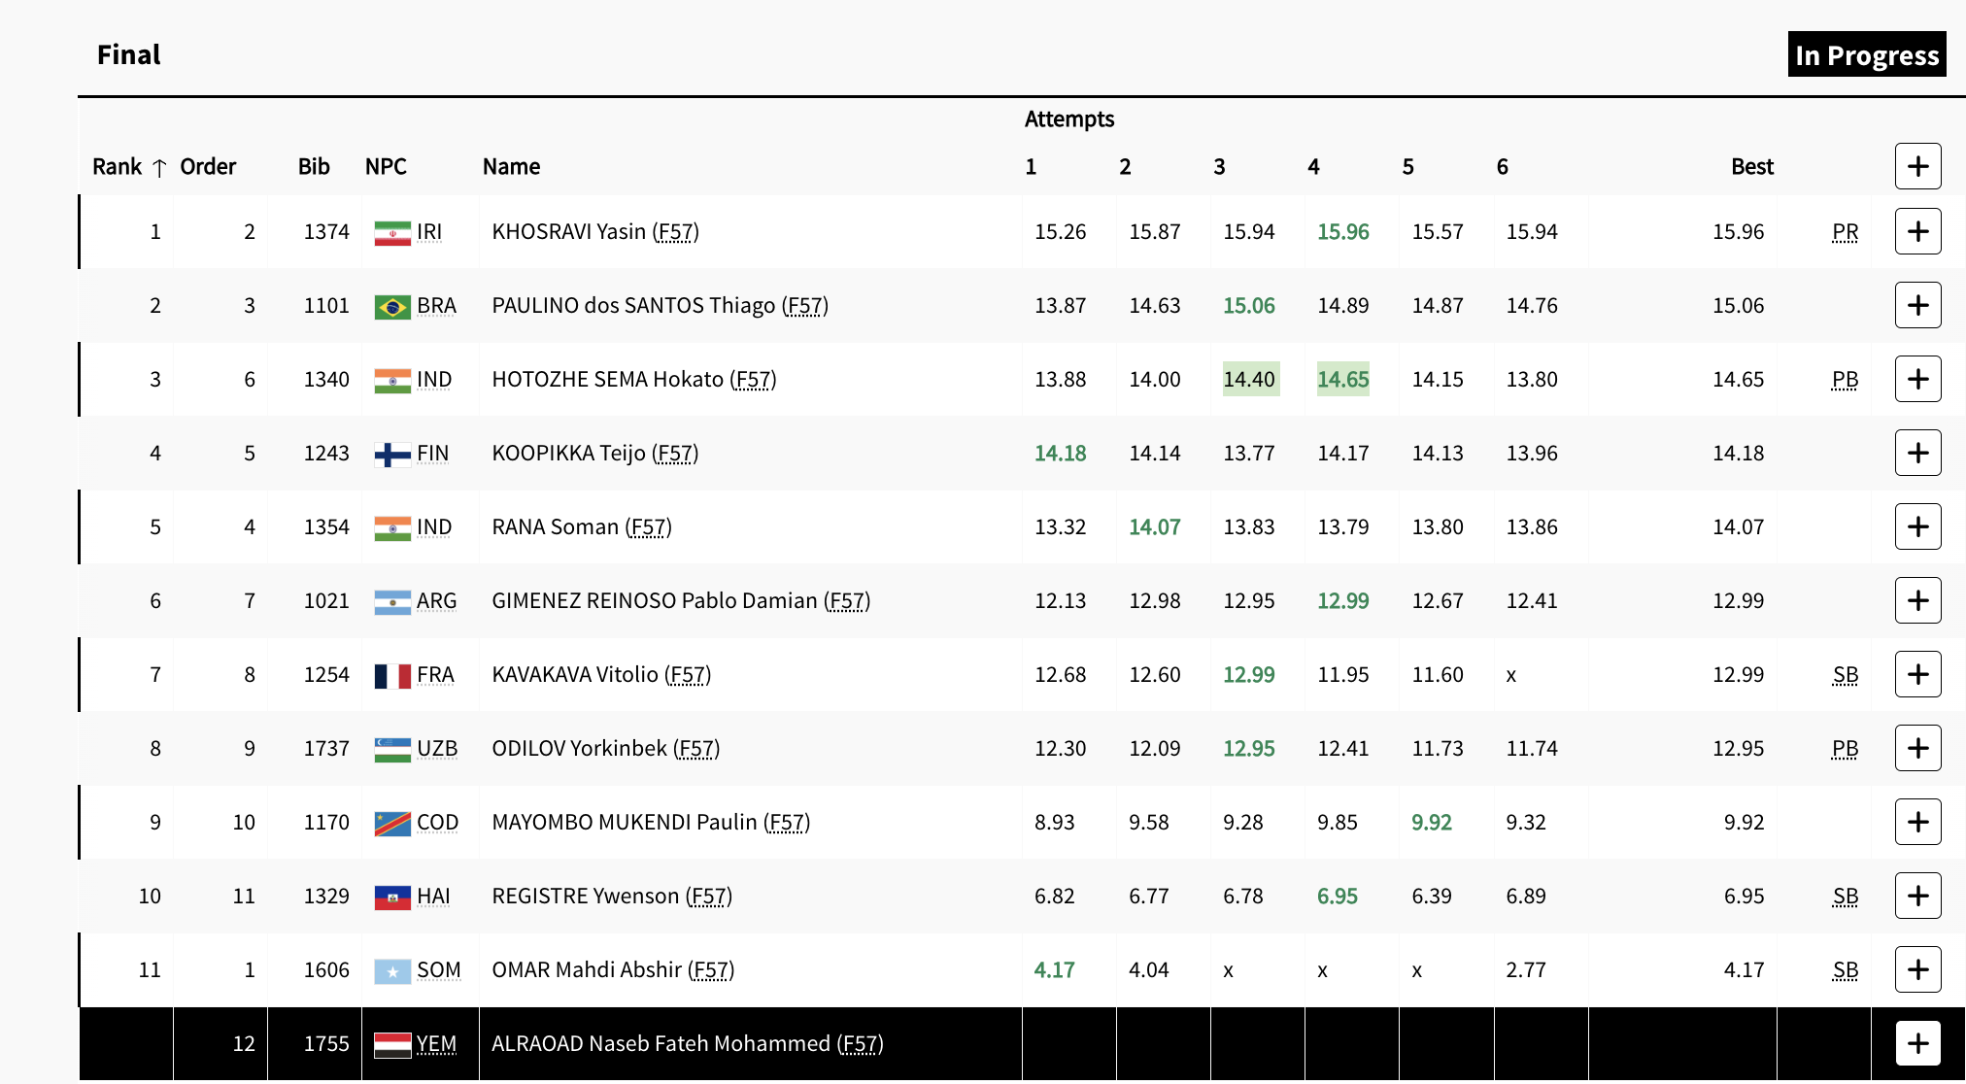Expand HOTOZHE SEMA Hokato row details
The width and height of the screenshot is (1966, 1084).
pyautogui.click(x=1917, y=379)
